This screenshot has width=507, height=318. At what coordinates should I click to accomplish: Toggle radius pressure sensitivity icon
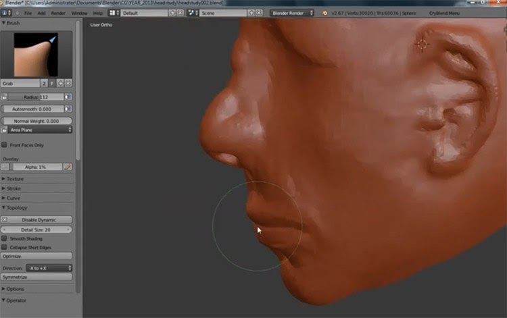(x=68, y=97)
